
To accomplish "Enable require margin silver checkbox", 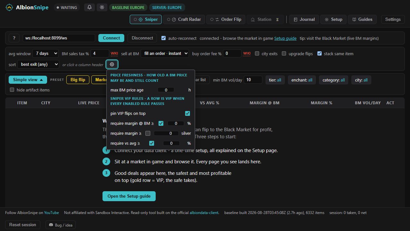I will click(148, 133).
